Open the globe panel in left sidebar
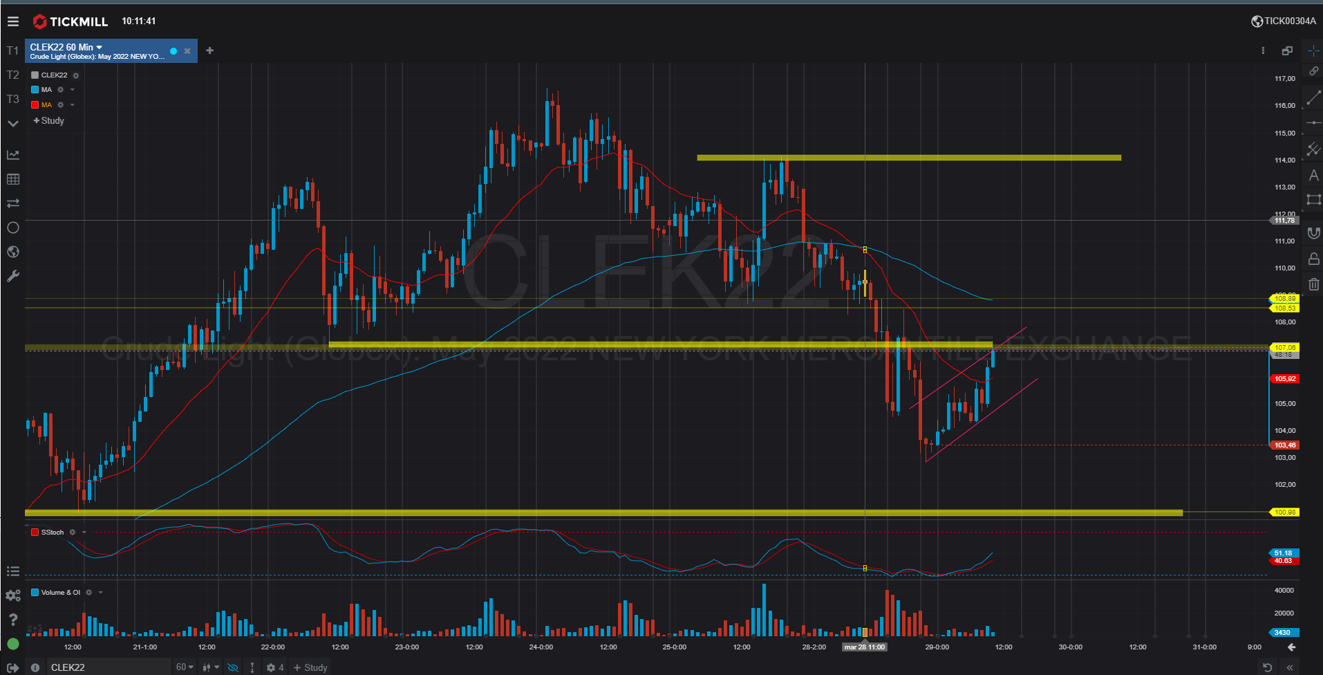This screenshot has width=1323, height=675. [12, 252]
